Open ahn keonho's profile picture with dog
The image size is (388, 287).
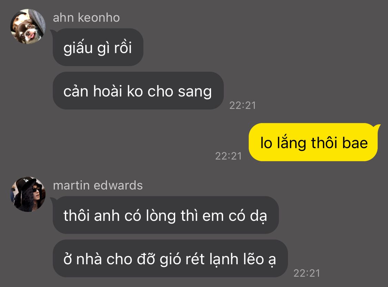click(x=28, y=27)
